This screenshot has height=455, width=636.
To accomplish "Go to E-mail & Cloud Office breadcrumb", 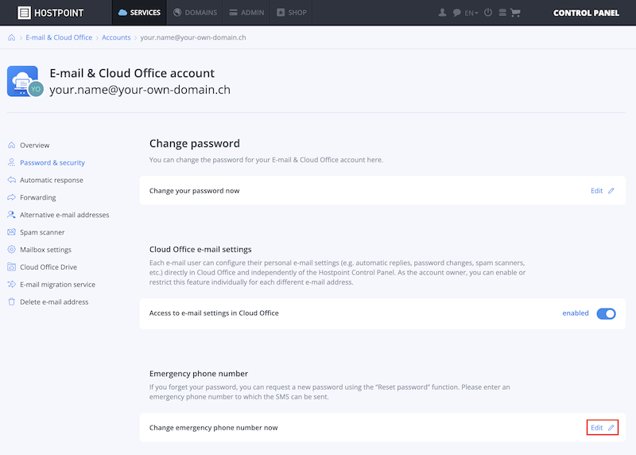I will tap(59, 37).
